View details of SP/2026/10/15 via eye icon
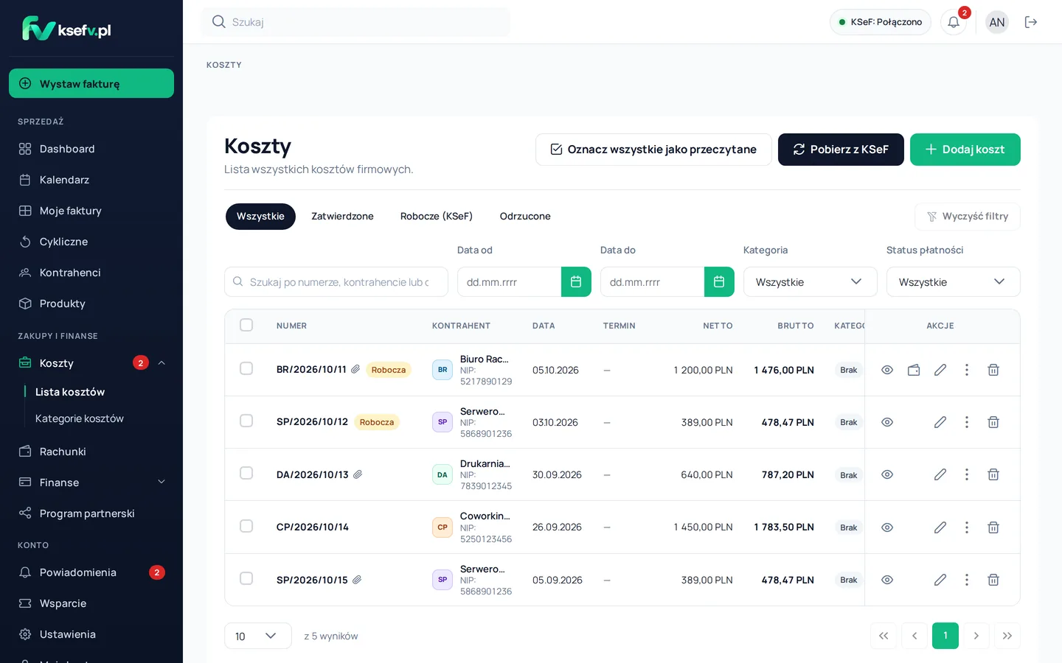Screen dimensions: 1062x663 [x=887, y=580]
